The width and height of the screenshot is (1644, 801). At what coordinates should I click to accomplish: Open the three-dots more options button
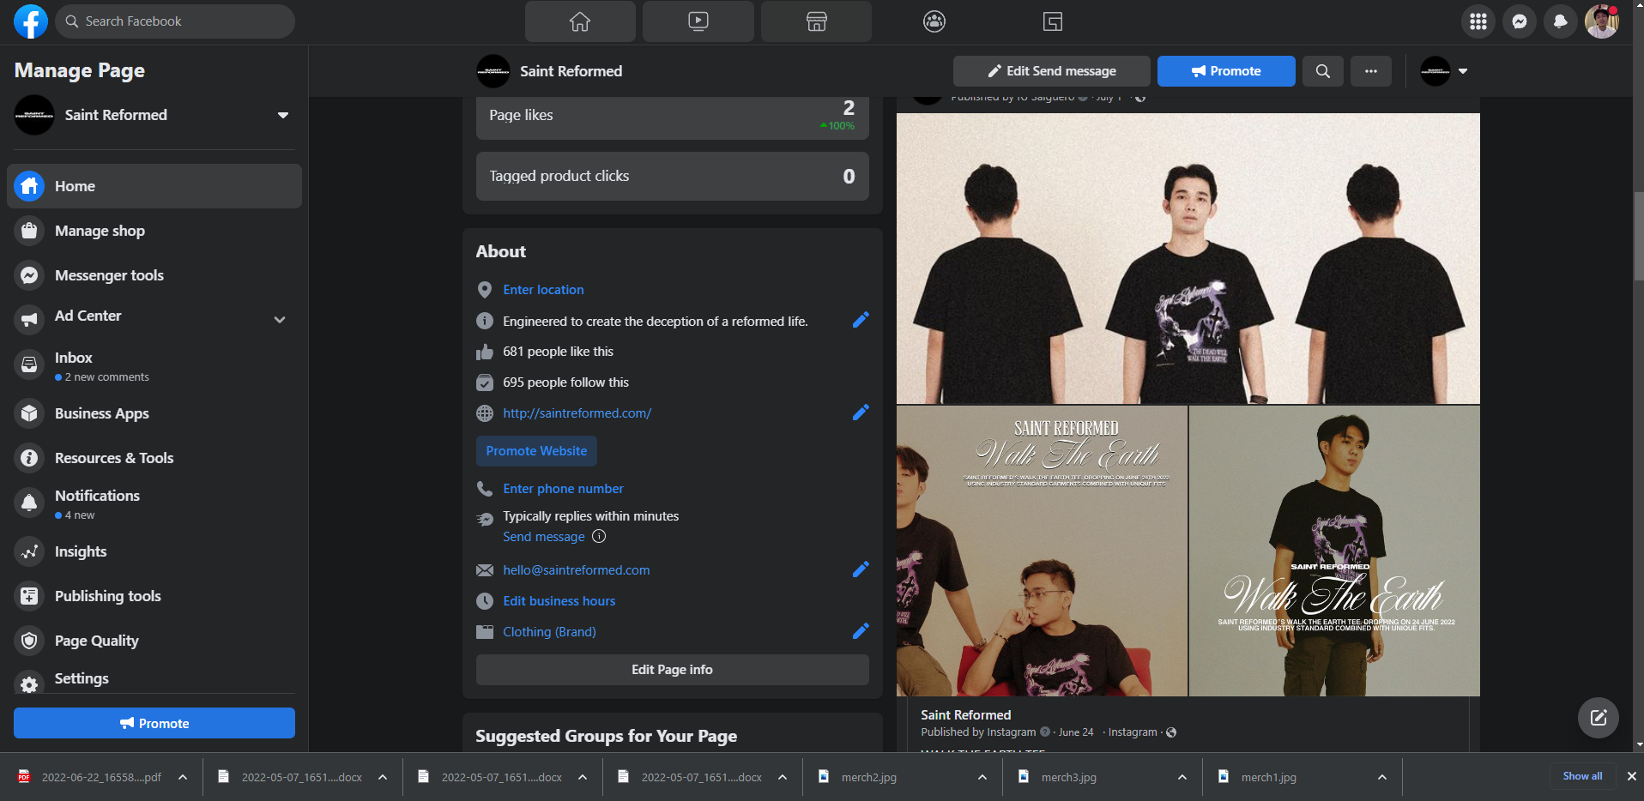(x=1371, y=71)
